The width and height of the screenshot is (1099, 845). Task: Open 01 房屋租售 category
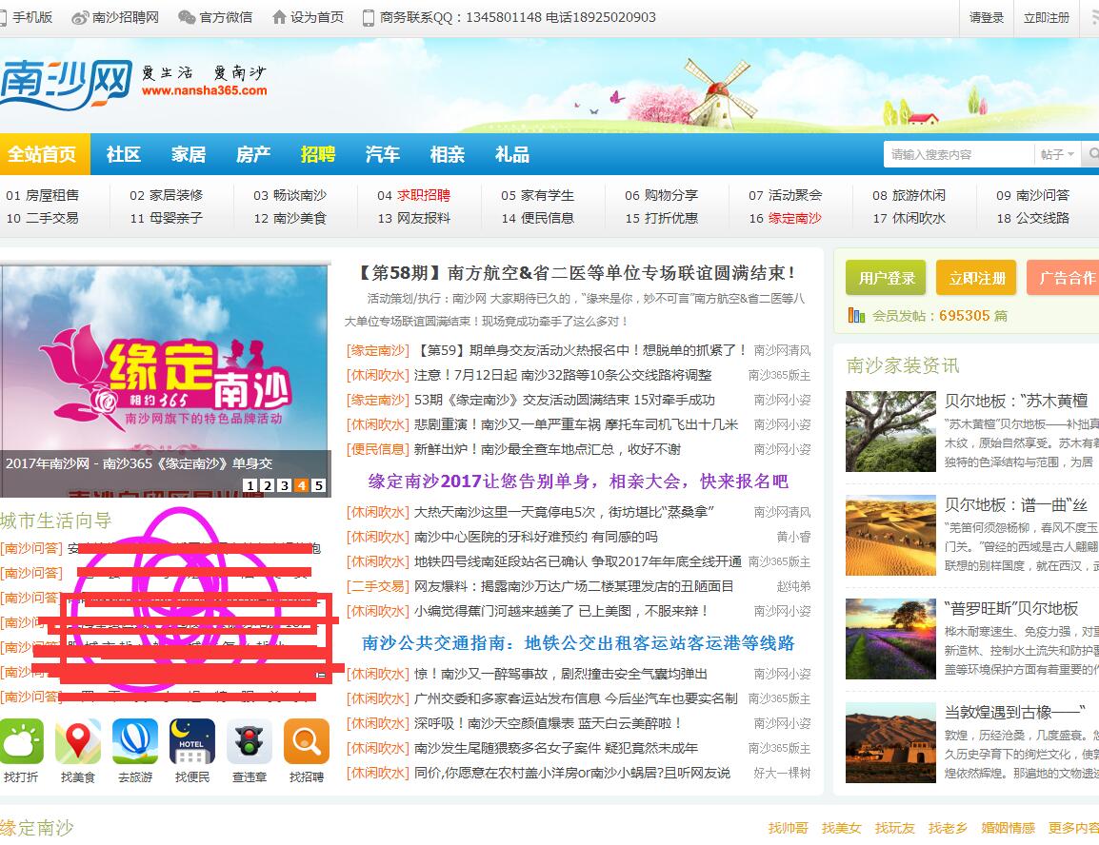43,195
